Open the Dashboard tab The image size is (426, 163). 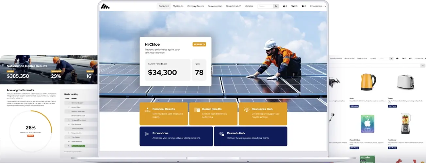tap(164, 6)
